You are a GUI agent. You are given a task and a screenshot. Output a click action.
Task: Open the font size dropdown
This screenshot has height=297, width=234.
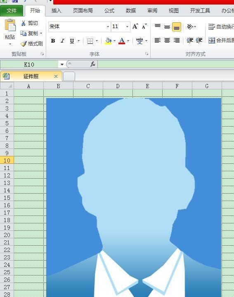(127, 26)
